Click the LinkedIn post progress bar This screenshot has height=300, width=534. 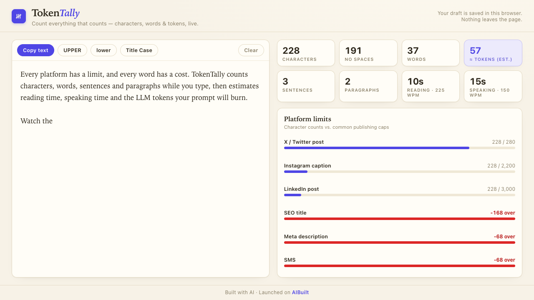(400, 195)
